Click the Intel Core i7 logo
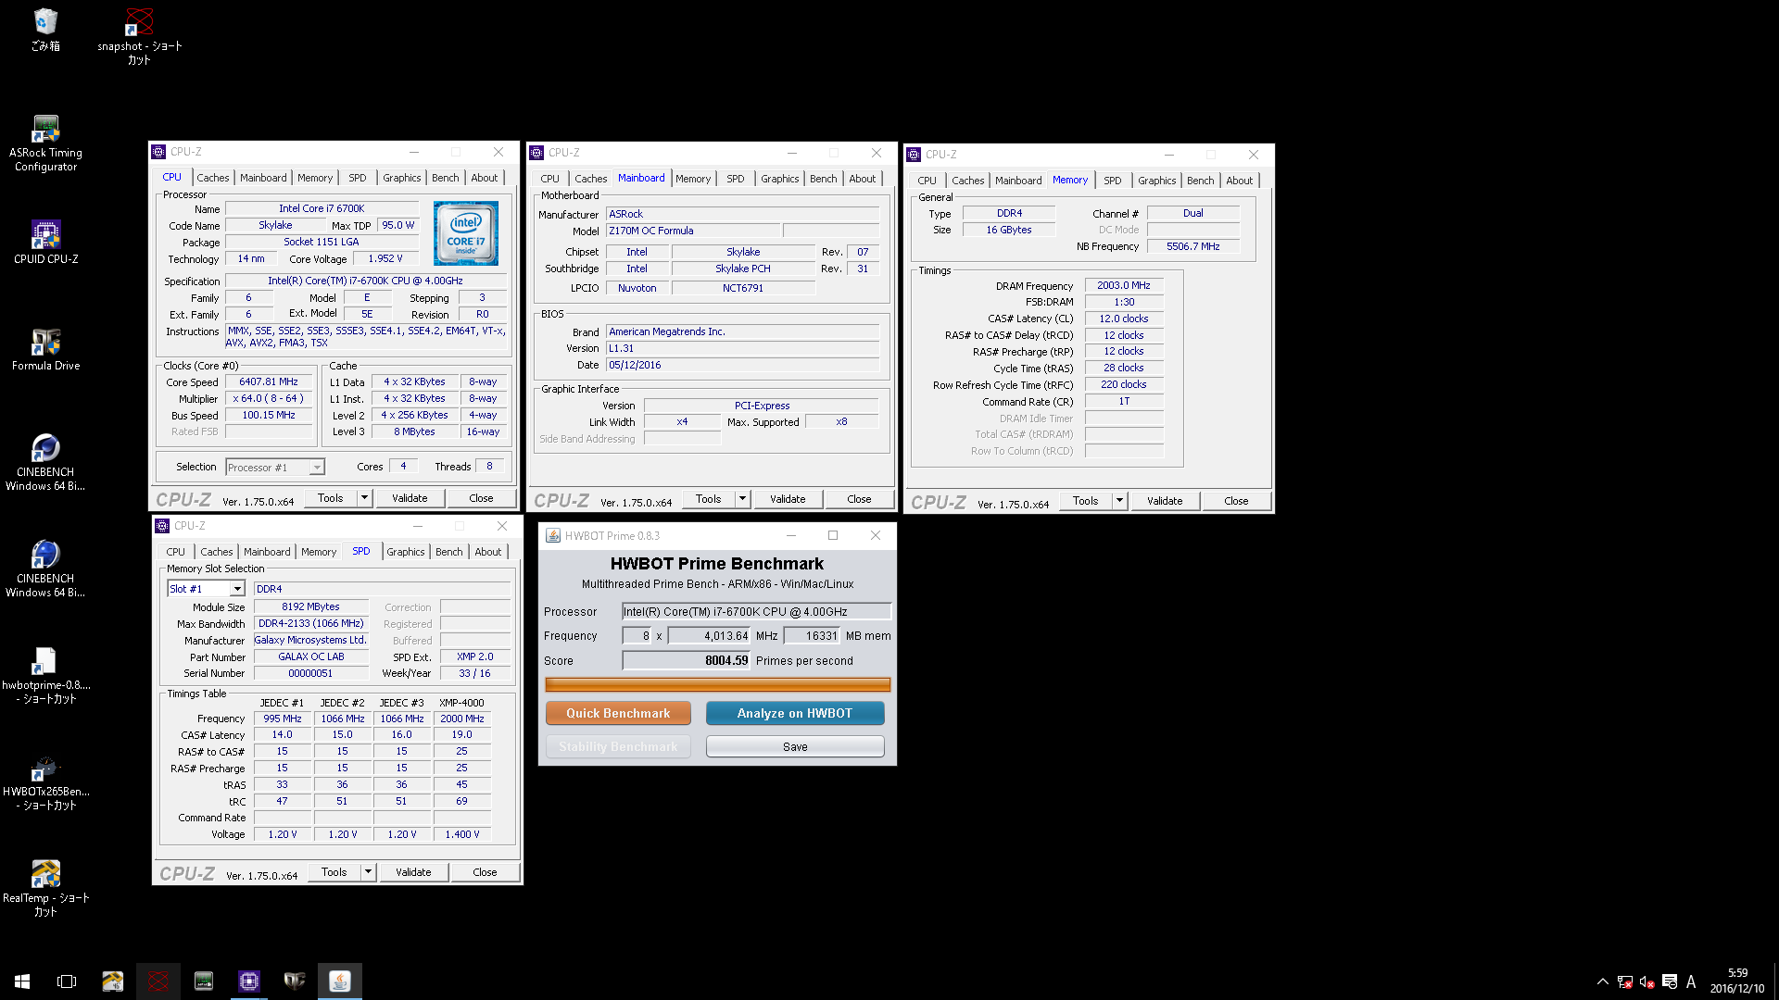Screen dimensions: 1779x1000 tap(465, 233)
